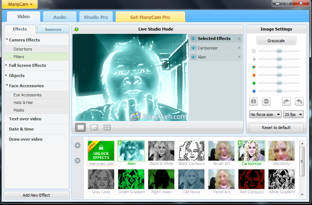
Task: Adjust the green channel slider
Action: point(279,83)
